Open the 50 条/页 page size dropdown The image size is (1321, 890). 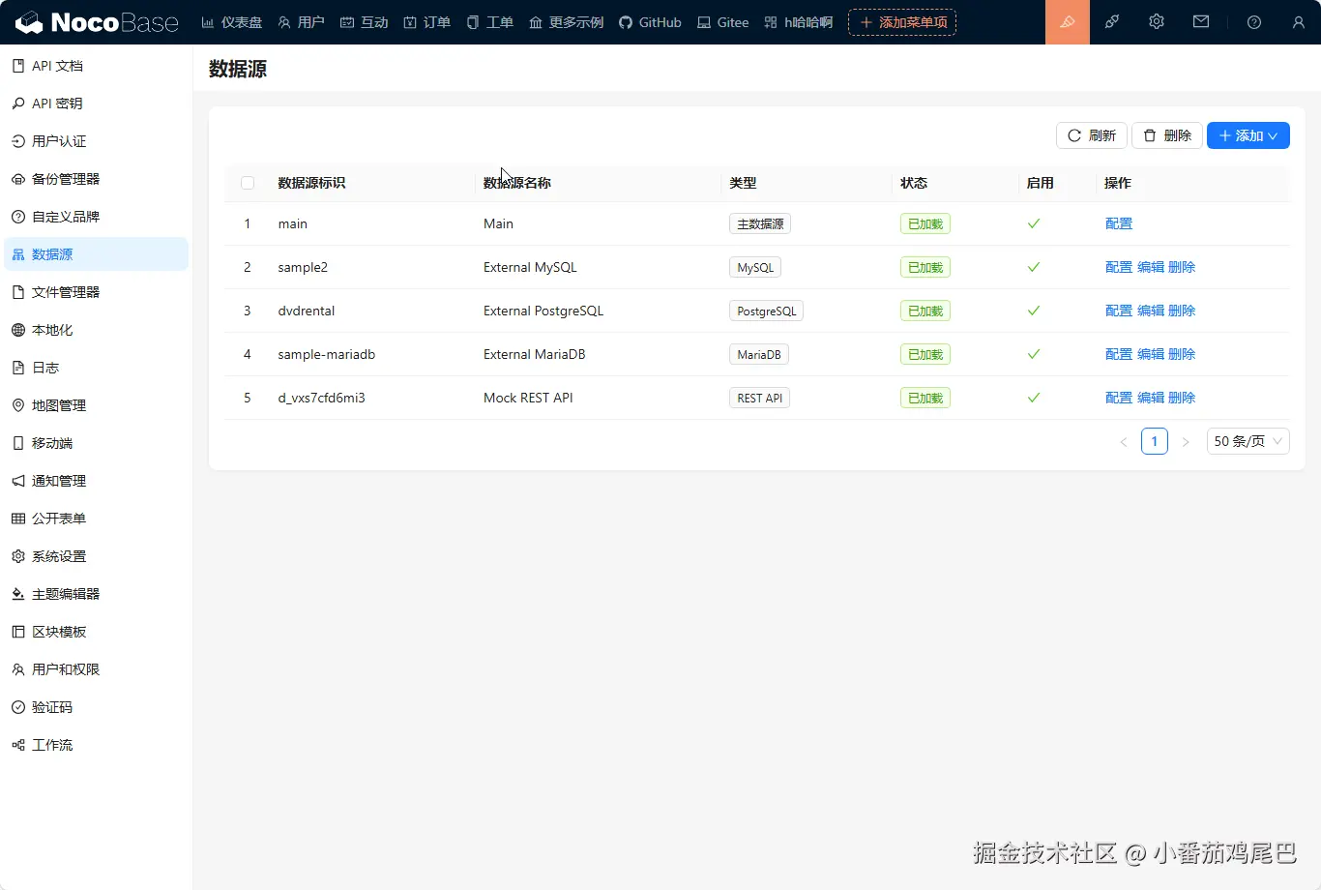1248,441
